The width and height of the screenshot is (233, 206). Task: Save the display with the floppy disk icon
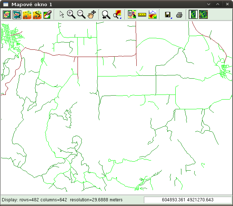[x=168, y=14]
